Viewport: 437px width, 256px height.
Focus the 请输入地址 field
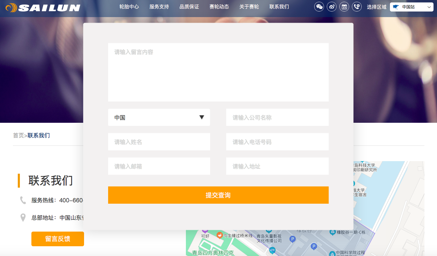click(x=277, y=166)
